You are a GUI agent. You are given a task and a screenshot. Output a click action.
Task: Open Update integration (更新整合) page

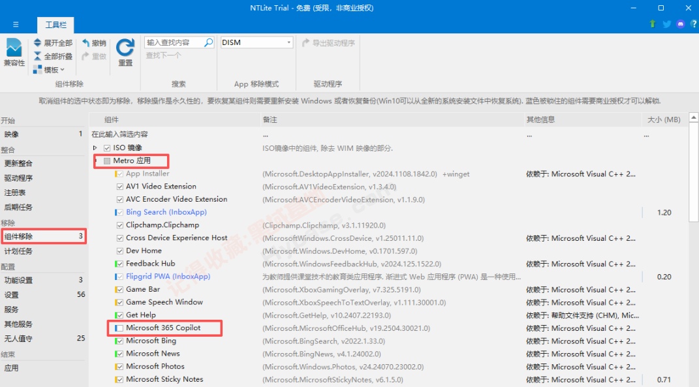pyautogui.click(x=43, y=163)
